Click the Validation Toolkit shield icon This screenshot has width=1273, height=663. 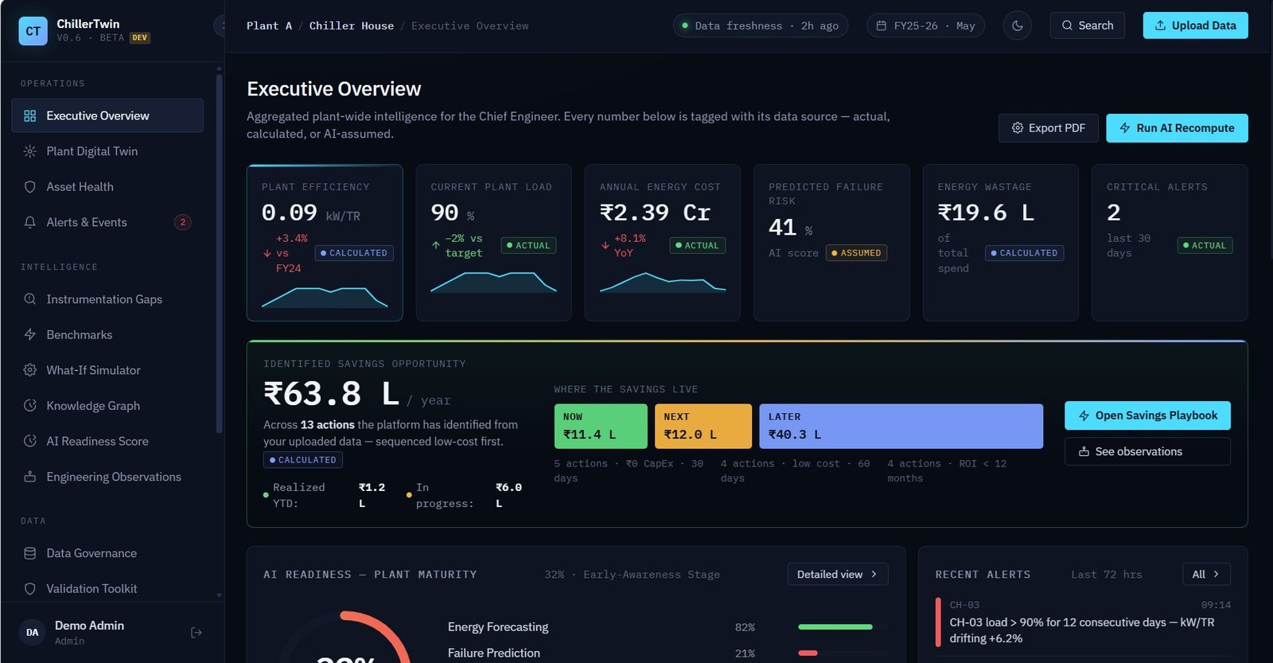(x=30, y=589)
